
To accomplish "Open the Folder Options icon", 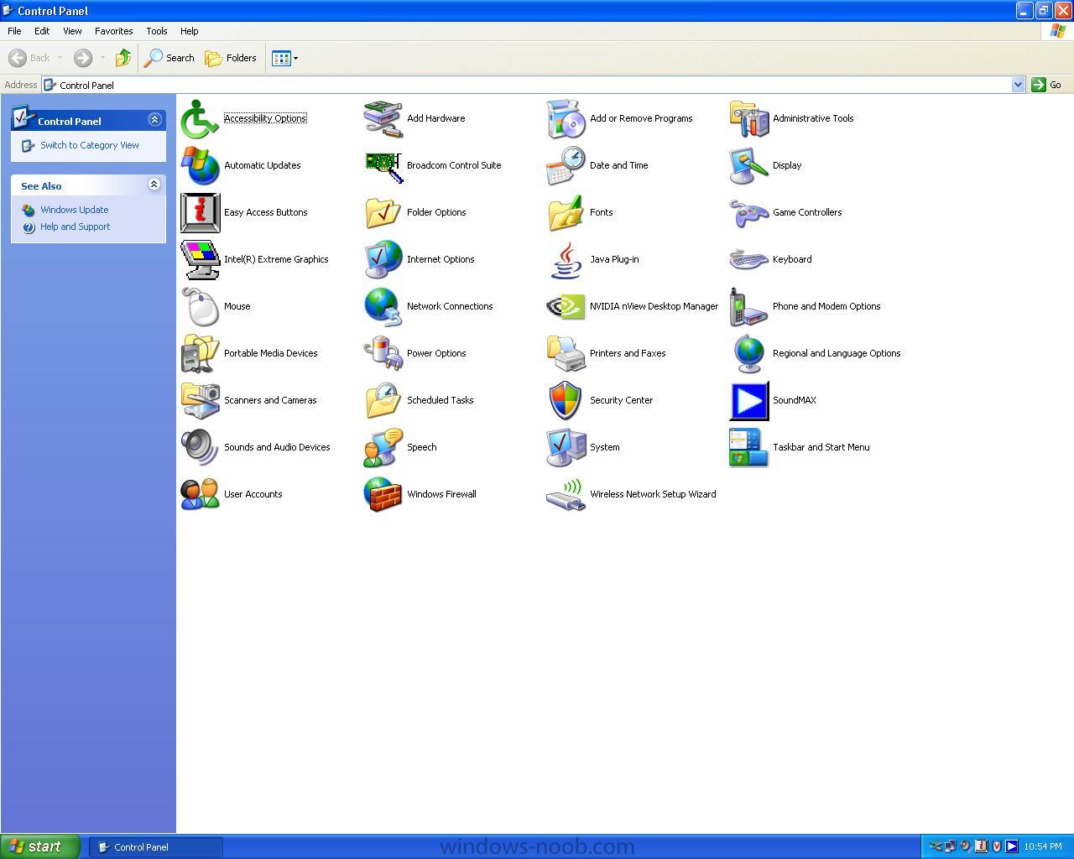I will point(383,212).
